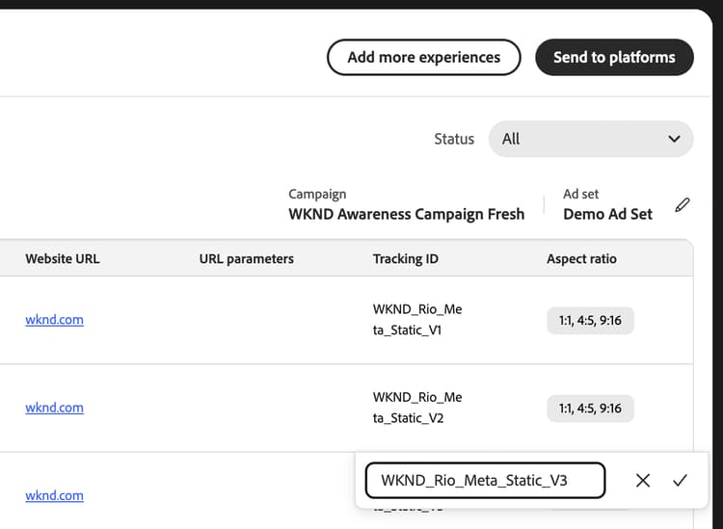Click the chevron arrow in Status dropdown
The height and width of the screenshot is (529, 723).
[674, 139]
